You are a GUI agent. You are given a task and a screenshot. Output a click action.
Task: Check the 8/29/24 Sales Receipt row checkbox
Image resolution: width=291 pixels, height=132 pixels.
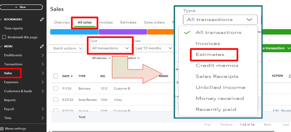[56, 100]
